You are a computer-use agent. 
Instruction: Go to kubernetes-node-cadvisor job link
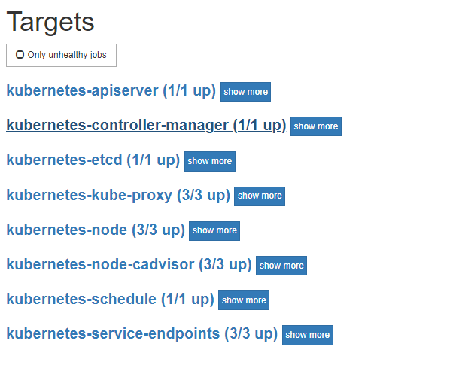[x=100, y=264]
